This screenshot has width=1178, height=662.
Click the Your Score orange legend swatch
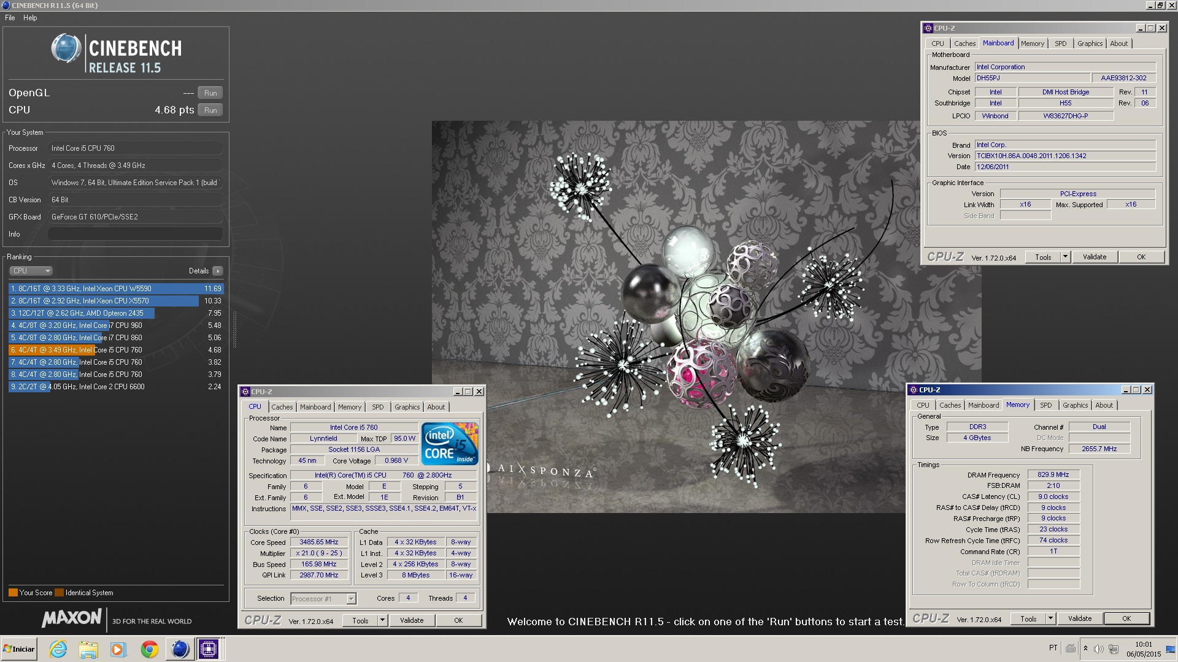(13, 593)
